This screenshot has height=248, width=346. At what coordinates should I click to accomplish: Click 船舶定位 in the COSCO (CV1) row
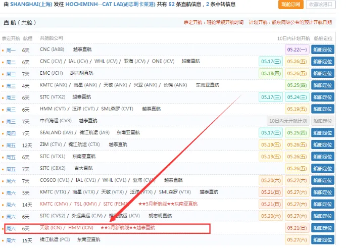tap(323, 181)
